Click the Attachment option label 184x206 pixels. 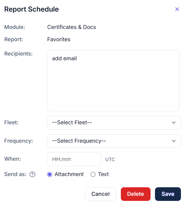(x=69, y=174)
